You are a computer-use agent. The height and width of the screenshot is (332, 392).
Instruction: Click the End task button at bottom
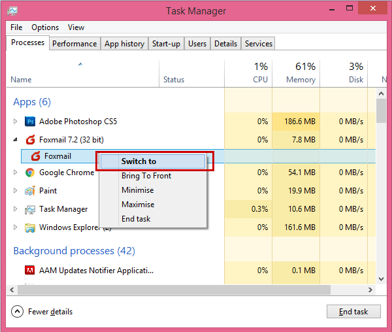click(353, 312)
